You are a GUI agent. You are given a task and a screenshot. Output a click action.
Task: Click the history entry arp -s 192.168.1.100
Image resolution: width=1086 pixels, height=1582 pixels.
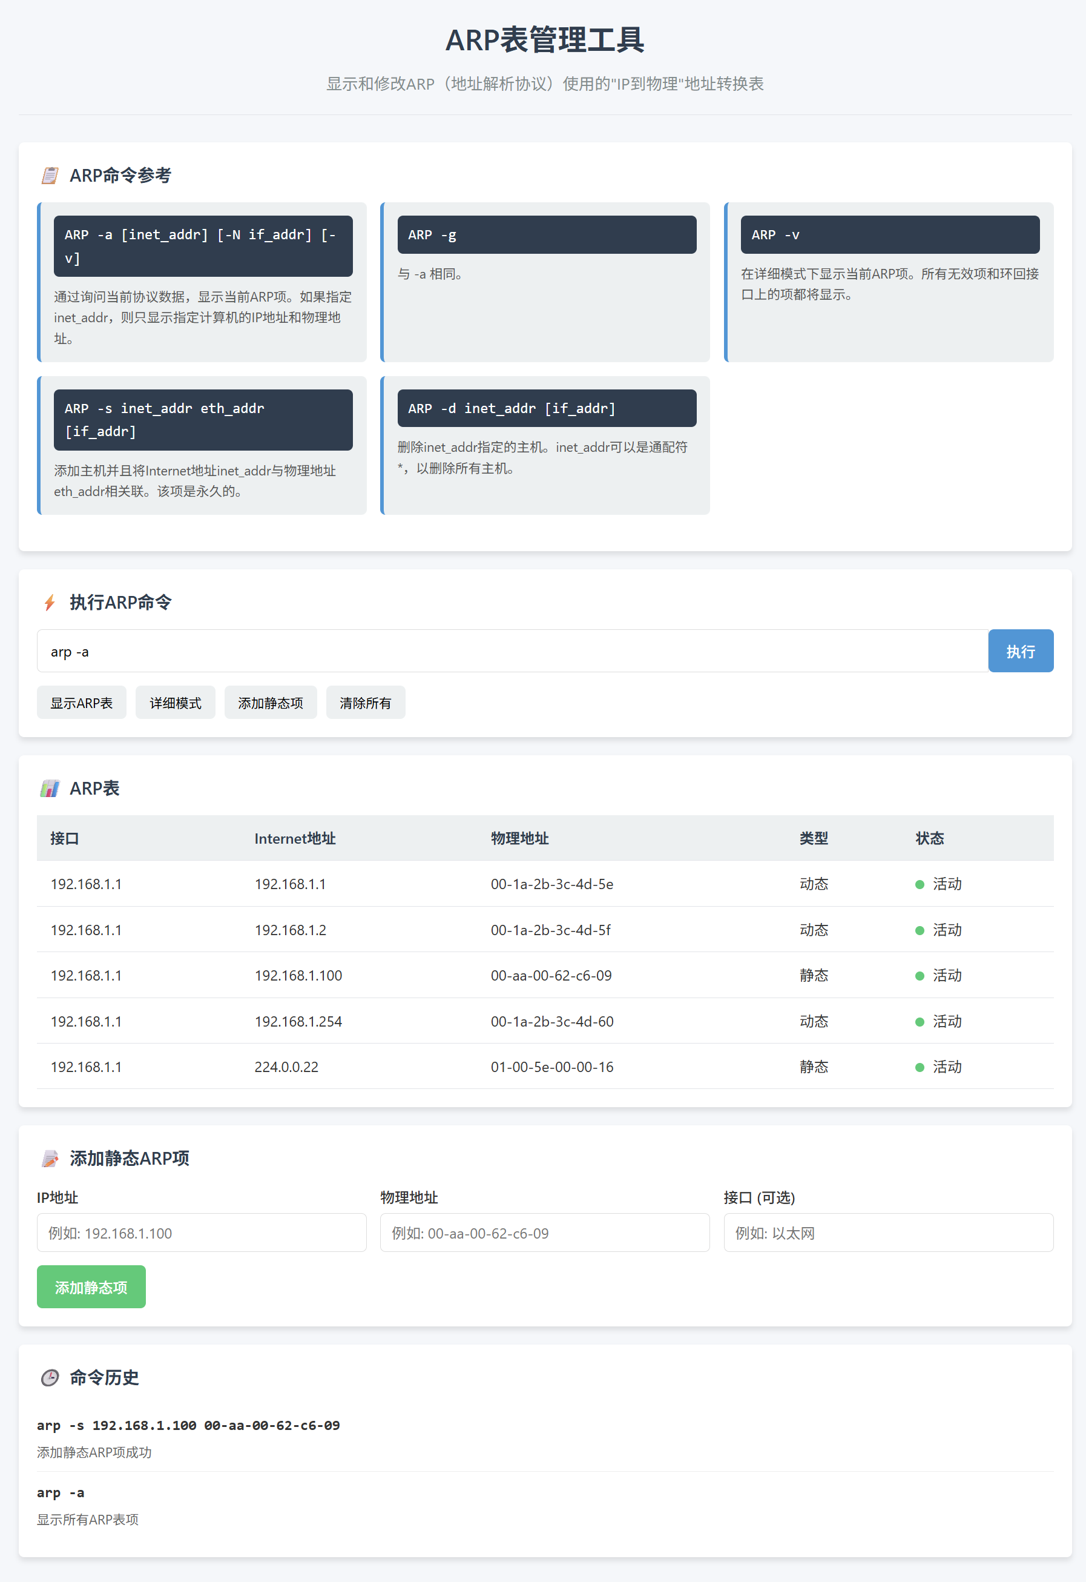pyautogui.click(x=188, y=1425)
